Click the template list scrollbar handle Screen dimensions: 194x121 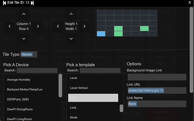pos(121,108)
